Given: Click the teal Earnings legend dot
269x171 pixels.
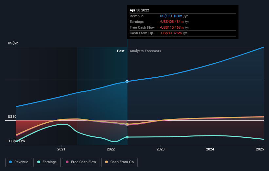Looking at the screenshot, I should pos(39,162).
